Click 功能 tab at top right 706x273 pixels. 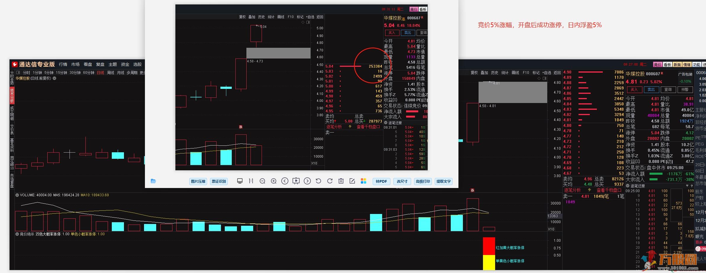pyautogui.click(x=697, y=64)
